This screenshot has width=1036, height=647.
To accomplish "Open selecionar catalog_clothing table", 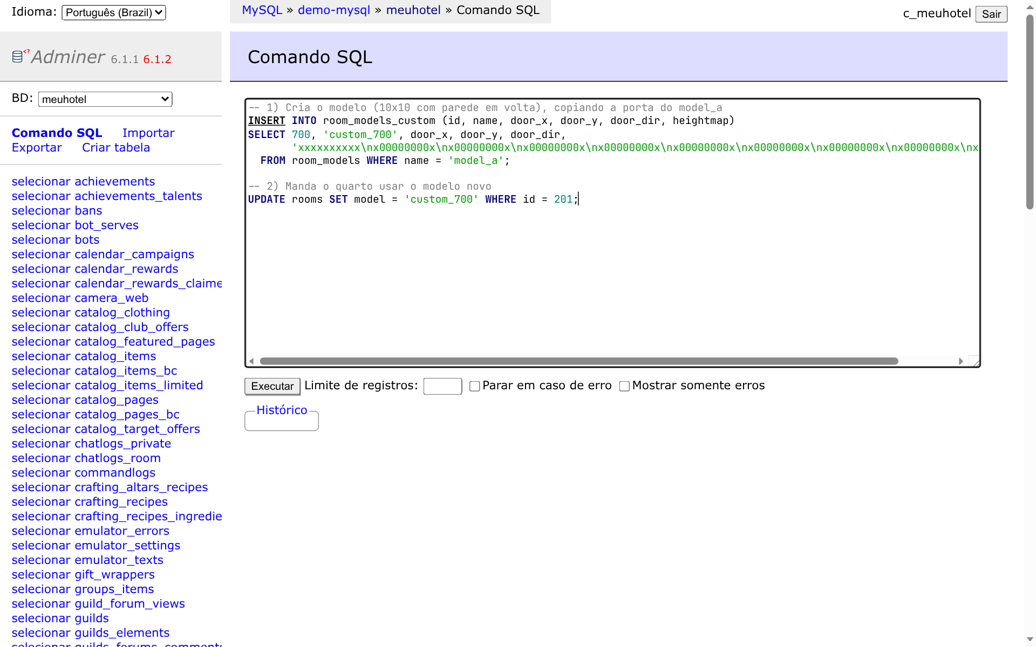I will pyautogui.click(x=91, y=313).
